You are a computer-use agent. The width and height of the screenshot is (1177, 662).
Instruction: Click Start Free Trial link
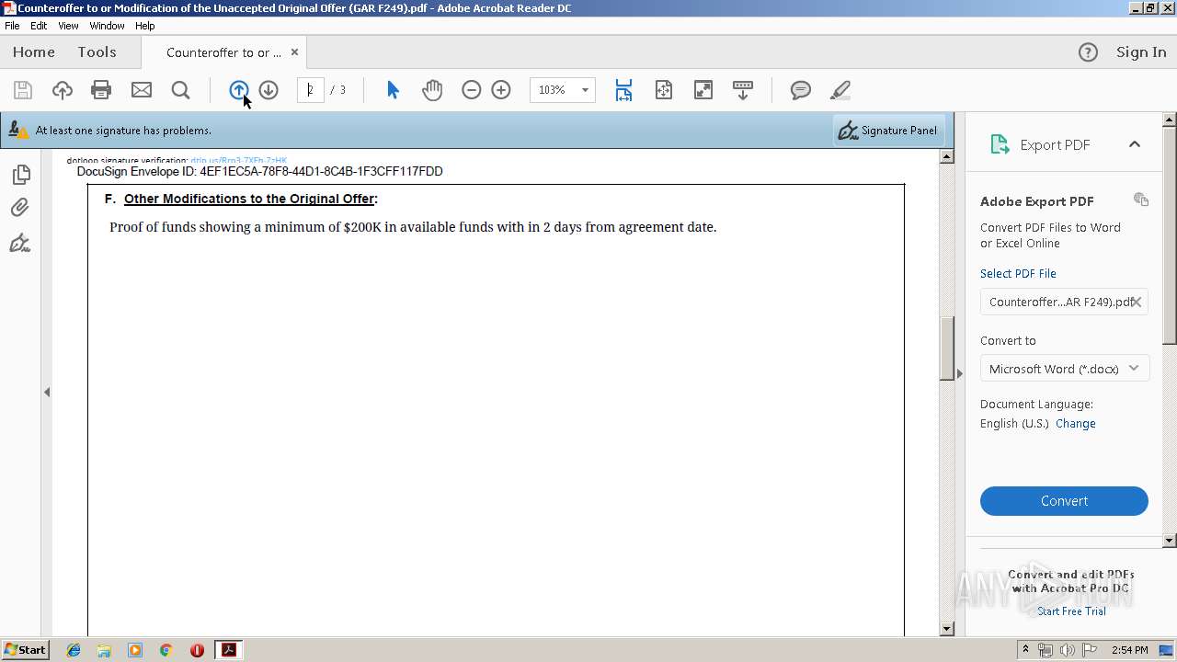(1071, 611)
